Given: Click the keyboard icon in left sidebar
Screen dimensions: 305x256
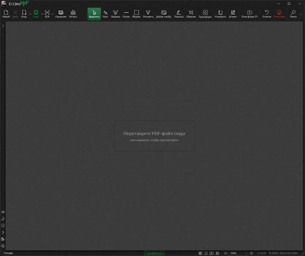Looking at the screenshot, I should [3, 212].
